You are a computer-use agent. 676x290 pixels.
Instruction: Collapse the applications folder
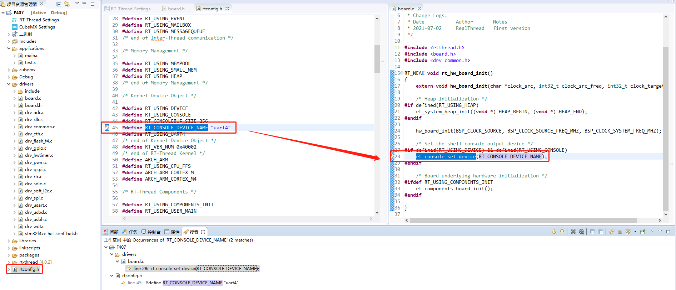click(9, 48)
